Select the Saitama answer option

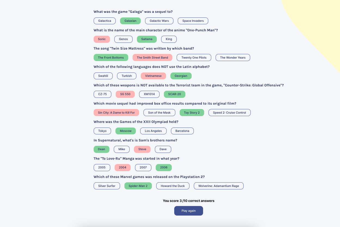(x=147, y=39)
